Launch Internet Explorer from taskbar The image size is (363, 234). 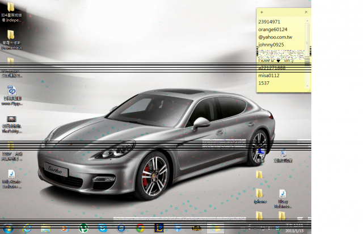pos(27,228)
